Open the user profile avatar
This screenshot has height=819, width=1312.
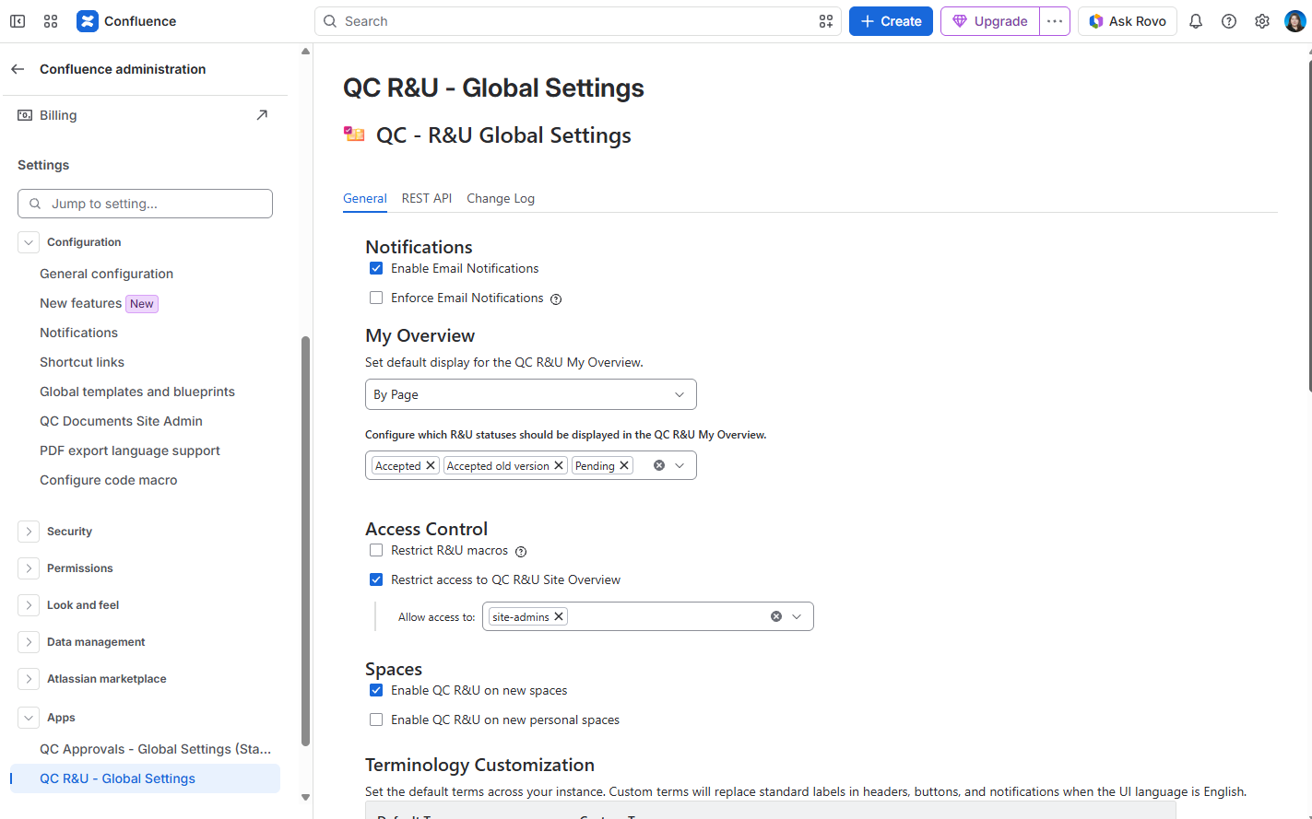coord(1295,21)
